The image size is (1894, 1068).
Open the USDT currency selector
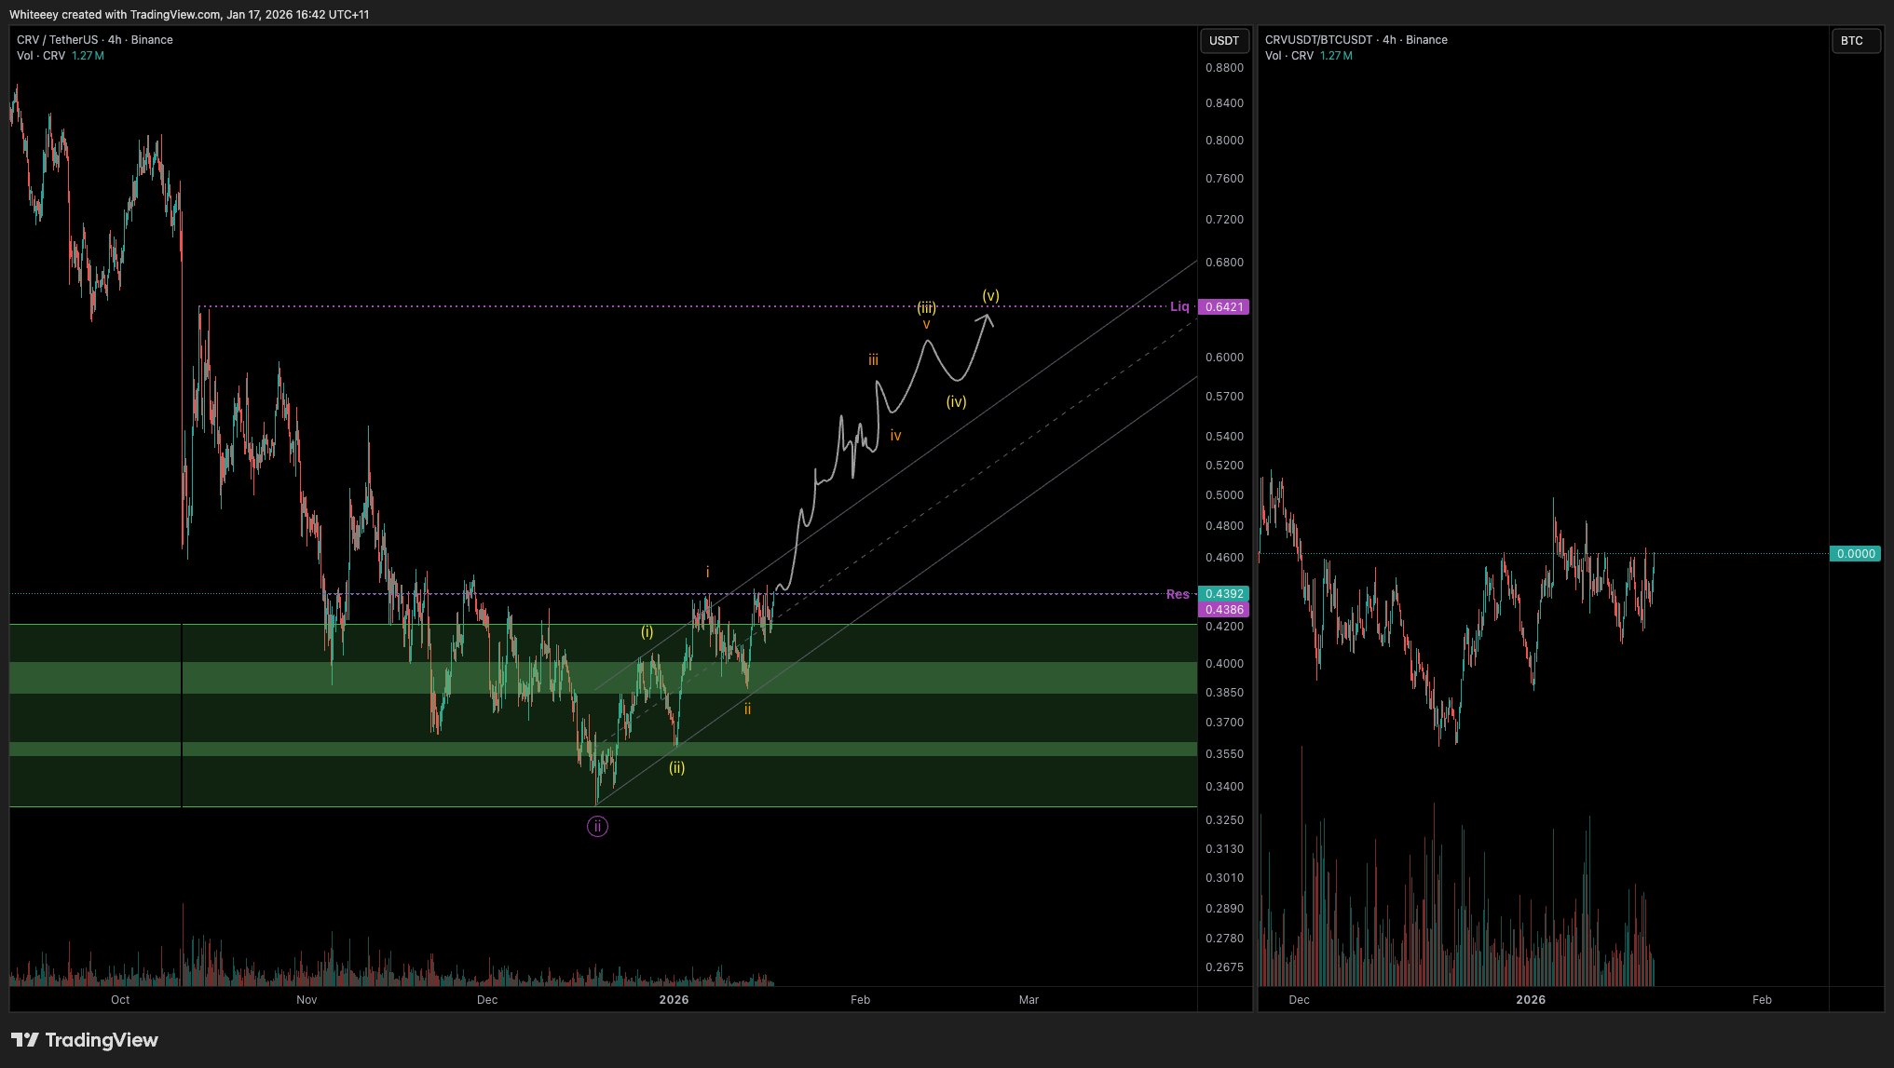1223,41
